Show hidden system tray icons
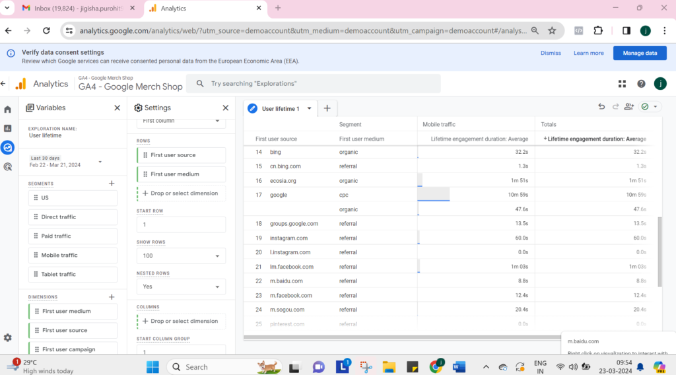The image size is (676, 375). tap(486, 367)
